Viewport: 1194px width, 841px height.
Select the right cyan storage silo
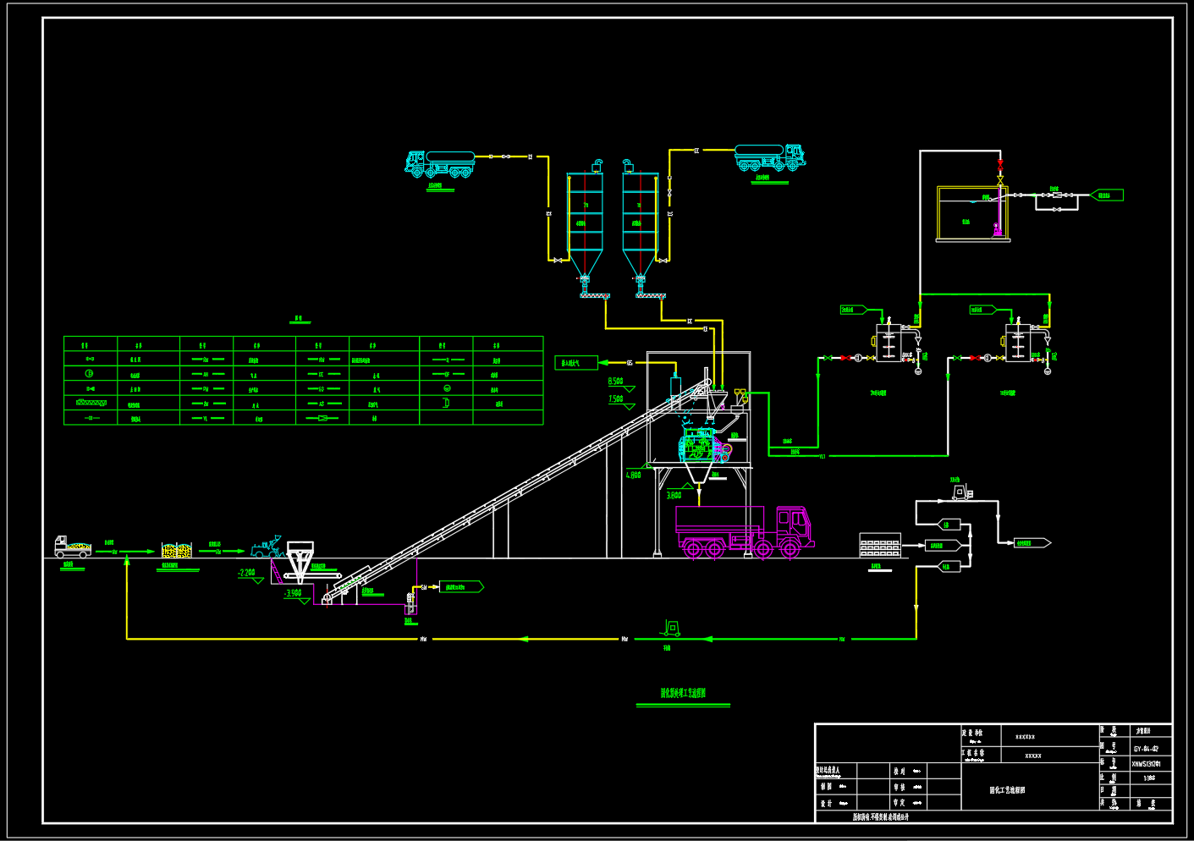click(x=640, y=226)
